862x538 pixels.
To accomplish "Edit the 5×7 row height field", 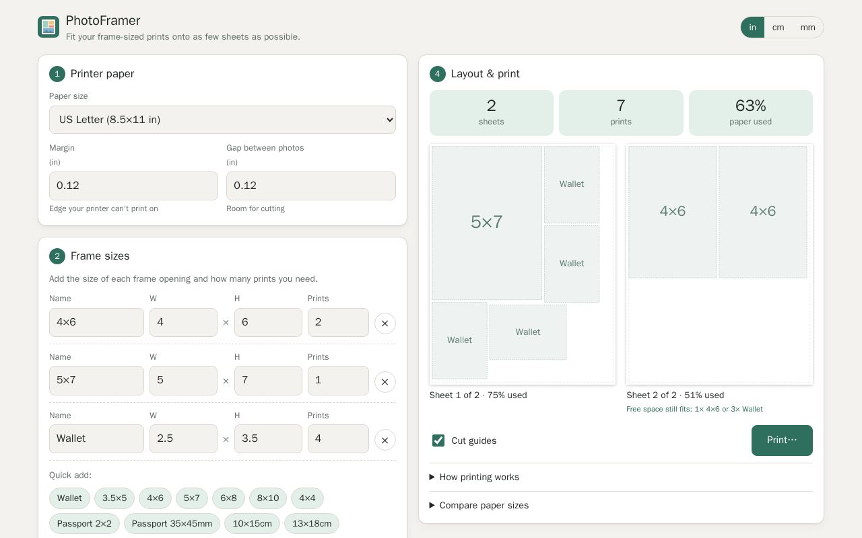I will [268, 381].
